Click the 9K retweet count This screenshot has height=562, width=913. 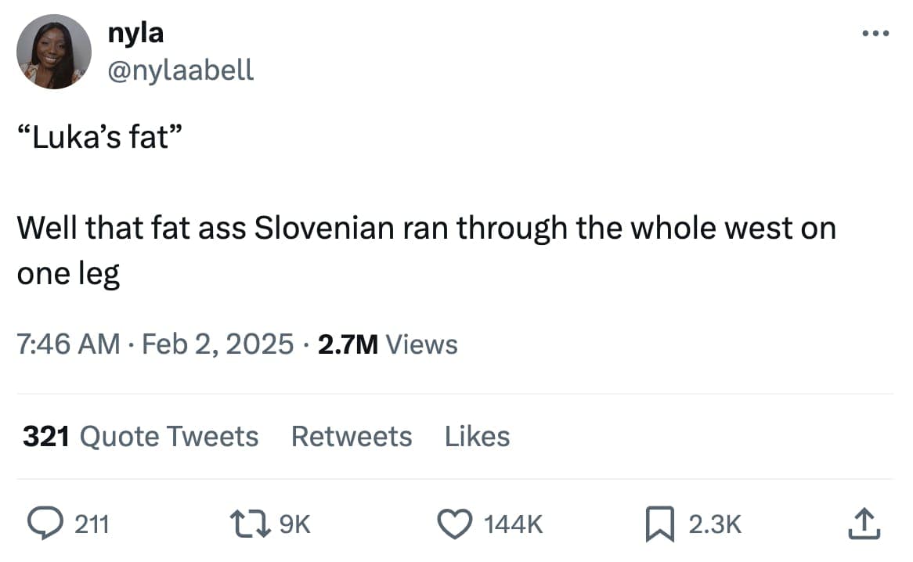click(294, 524)
